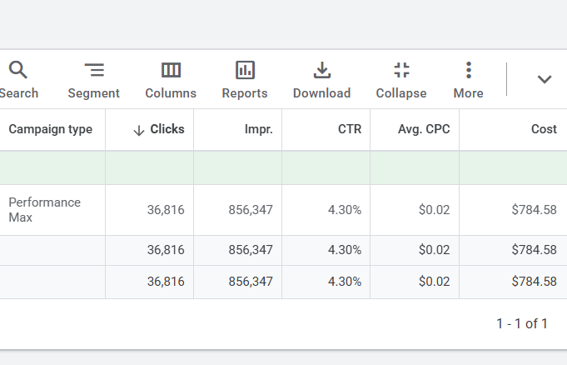
Task: Click the 4.30% CTR in Performance Max row
Action: [x=345, y=210]
